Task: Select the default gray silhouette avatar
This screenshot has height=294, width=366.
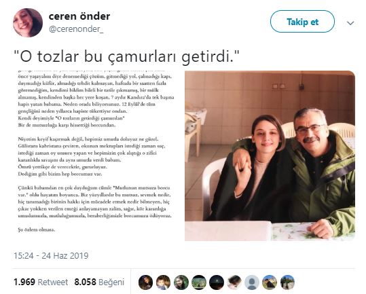Action: point(252,282)
